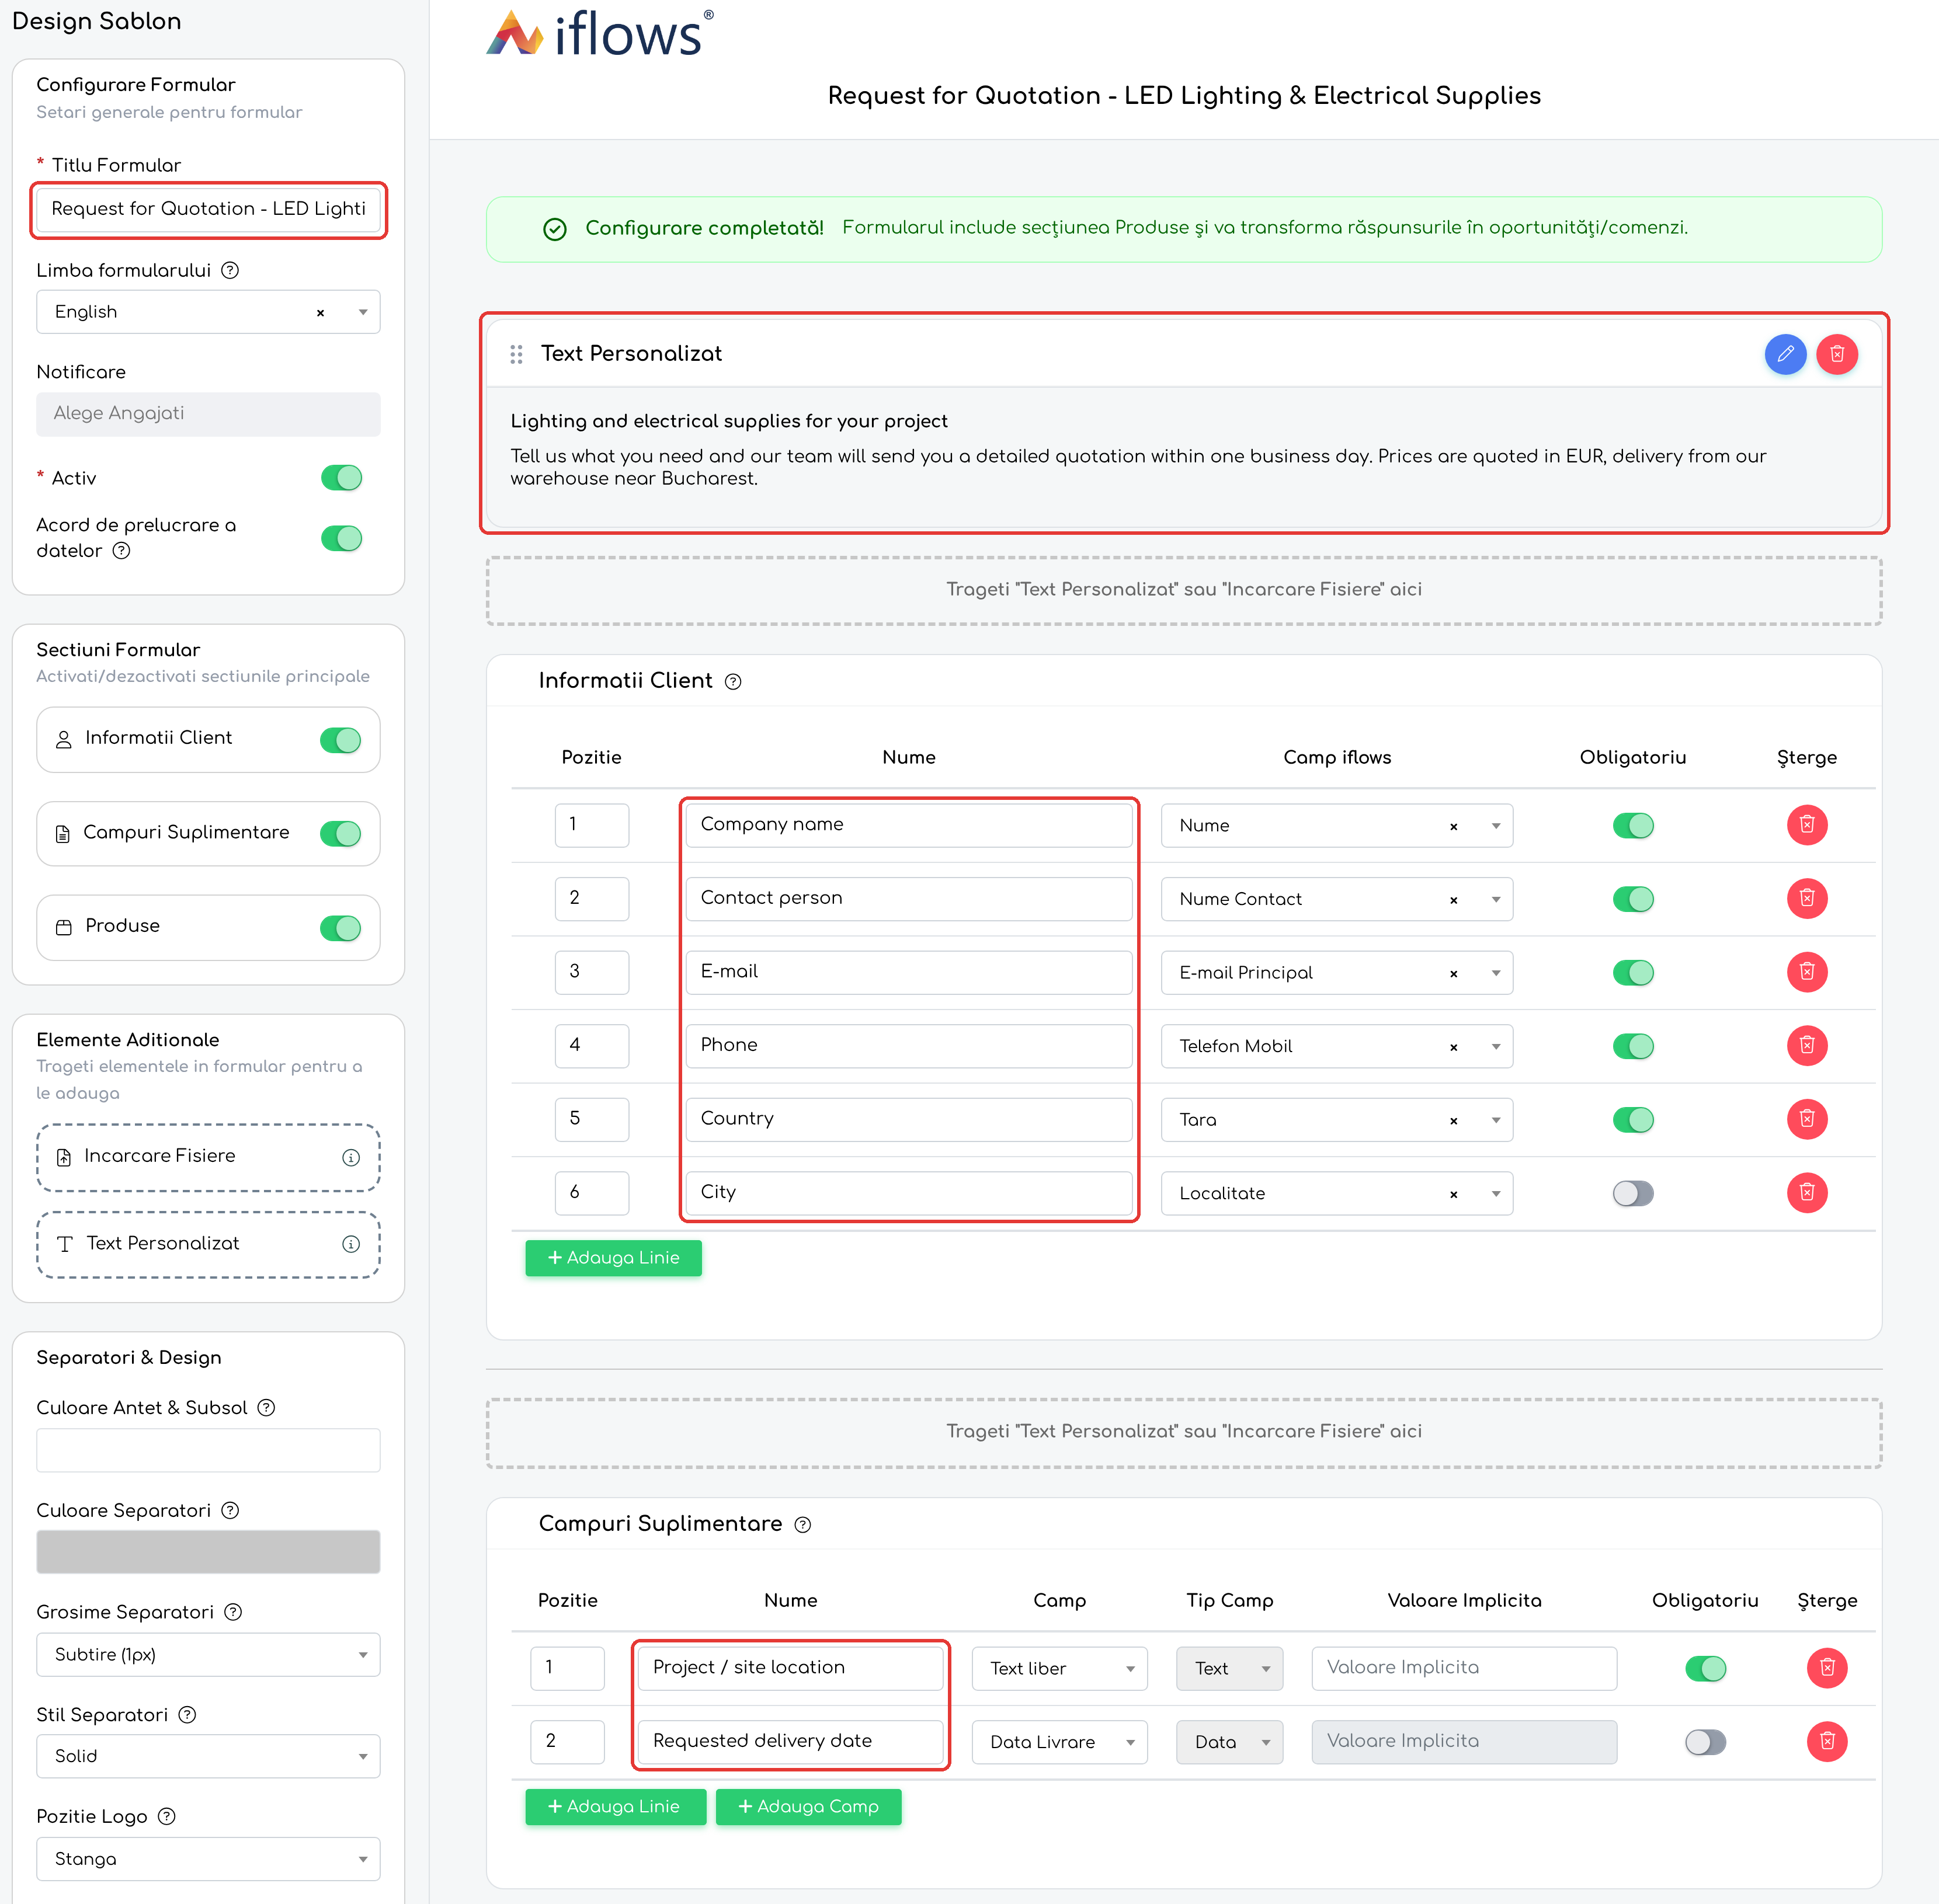The image size is (1939, 1904).
Task: Open the Grosime Separatori dropdown
Action: click(208, 1654)
